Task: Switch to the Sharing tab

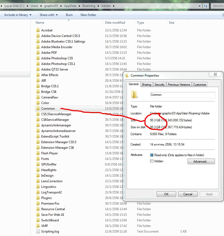Action: coord(147,85)
